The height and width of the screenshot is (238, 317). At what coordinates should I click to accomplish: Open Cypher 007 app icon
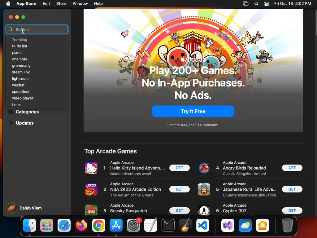pyautogui.click(x=204, y=210)
